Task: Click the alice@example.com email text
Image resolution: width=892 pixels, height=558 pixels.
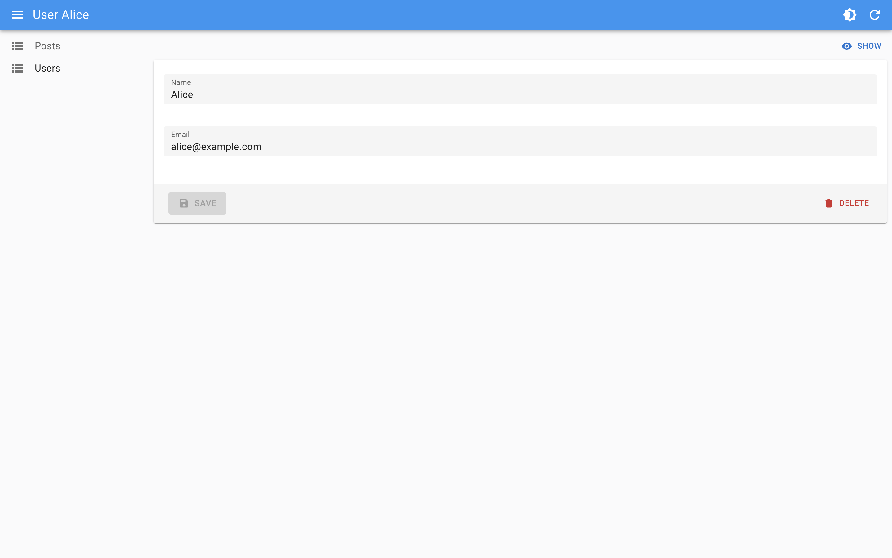Action: coord(216,147)
